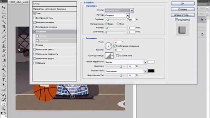This screenshot has width=210, height=118.
Task: Open the Стили presets section
Action: point(54,4)
